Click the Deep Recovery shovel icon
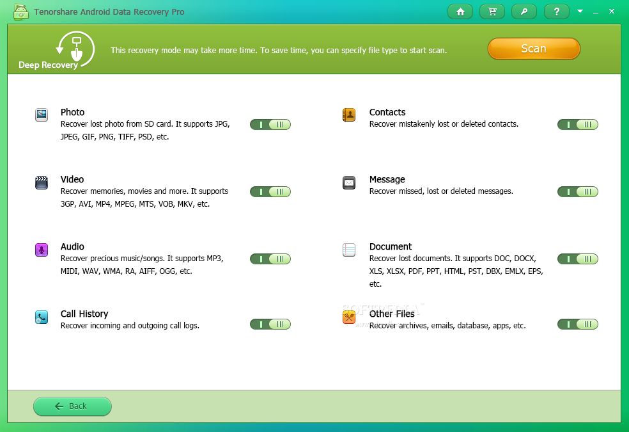The width and height of the screenshot is (629, 432). click(x=76, y=49)
